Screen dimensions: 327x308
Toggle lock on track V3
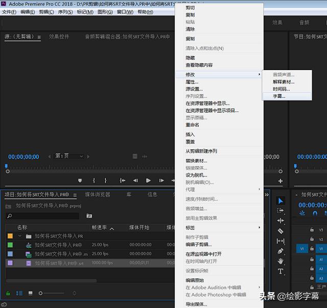coord(312,230)
